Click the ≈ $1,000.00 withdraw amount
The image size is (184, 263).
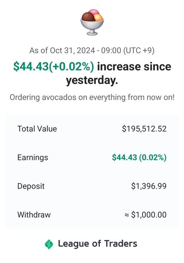pos(145,215)
